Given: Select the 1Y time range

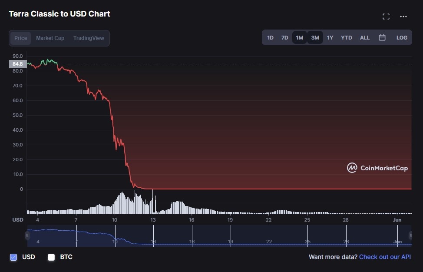Looking at the screenshot, I should click(330, 38).
